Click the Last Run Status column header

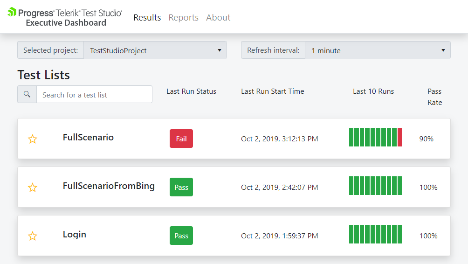tap(191, 91)
